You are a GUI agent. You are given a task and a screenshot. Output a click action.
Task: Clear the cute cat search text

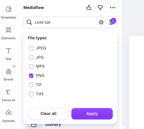click(x=101, y=22)
